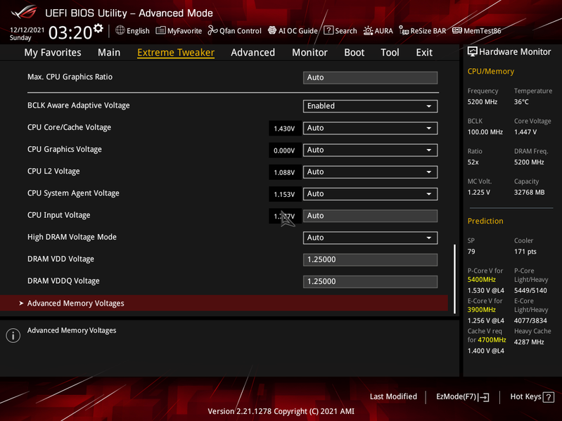This screenshot has height=421, width=562.
Task: Click the 1.430V core voltage readout
Action: click(x=284, y=129)
